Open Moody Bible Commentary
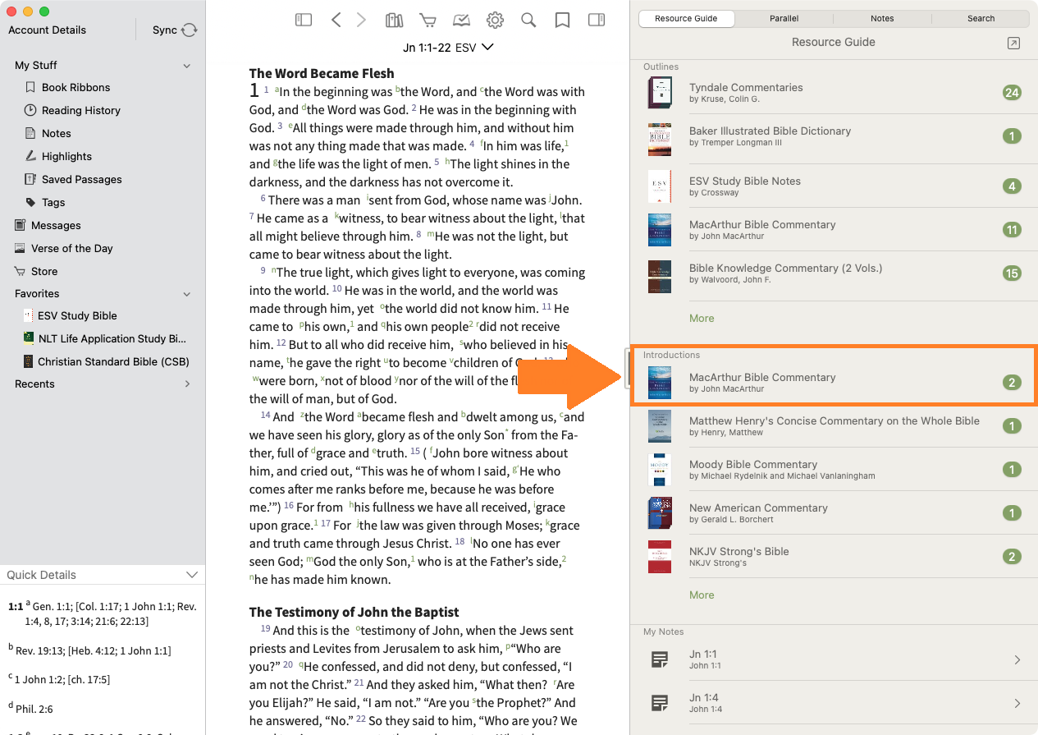Image resolution: width=1038 pixels, height=735 pixels. [834, 470]
